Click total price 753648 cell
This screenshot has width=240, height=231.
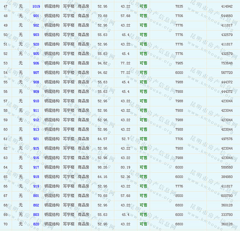pos(227,63)
